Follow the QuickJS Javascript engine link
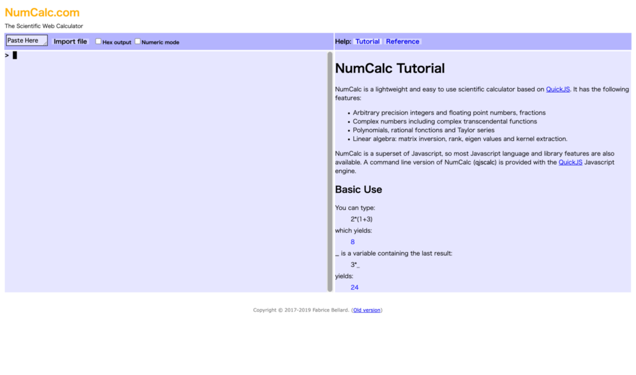The image size is (636, 375). pos(570,162)
